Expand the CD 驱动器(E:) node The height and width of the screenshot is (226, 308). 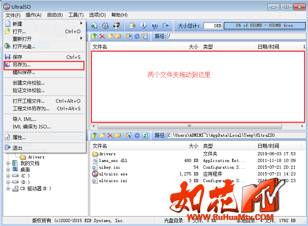pos(8,188)
